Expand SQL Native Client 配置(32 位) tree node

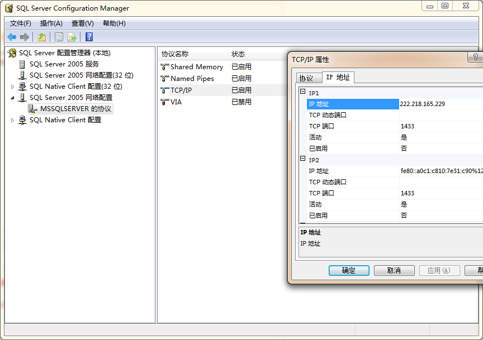coord(12,87)
